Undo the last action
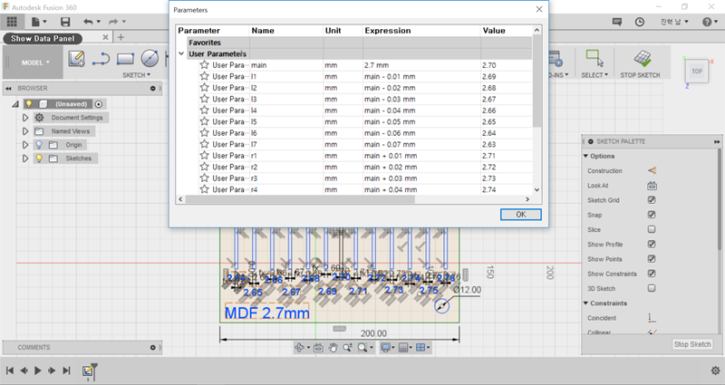 88,22
